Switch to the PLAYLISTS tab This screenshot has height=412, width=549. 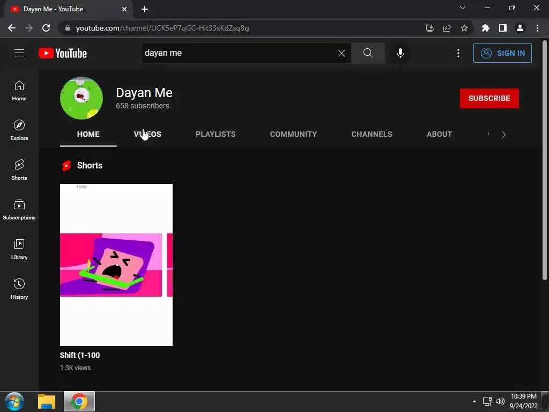pos(216,134)
